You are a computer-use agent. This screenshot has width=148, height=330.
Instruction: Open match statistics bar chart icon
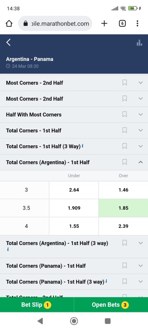[x=139, y=43]
